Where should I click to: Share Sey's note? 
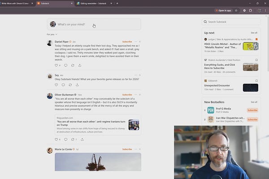point(78,85)
